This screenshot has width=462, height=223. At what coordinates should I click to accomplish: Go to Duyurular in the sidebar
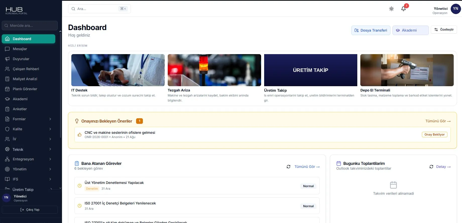pos(28,59)
